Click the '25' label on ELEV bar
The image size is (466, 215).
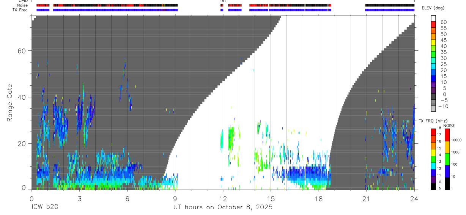click(443, 64)
